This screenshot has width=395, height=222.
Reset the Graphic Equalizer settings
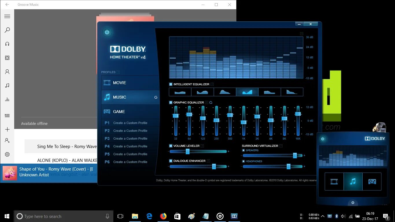(x=211, y=103)
